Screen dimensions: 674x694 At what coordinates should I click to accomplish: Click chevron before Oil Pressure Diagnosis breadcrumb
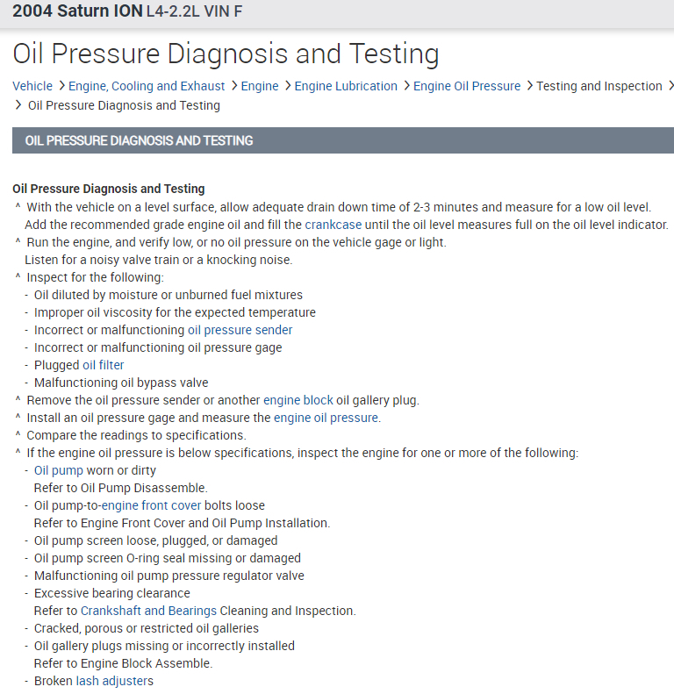18,105
